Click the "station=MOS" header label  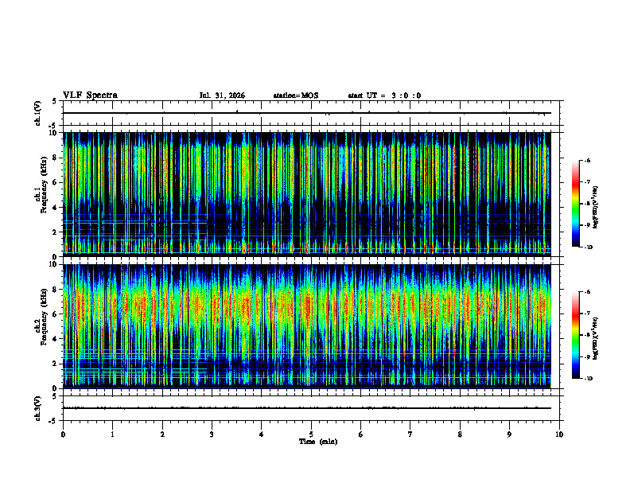(x=296, y=95)
